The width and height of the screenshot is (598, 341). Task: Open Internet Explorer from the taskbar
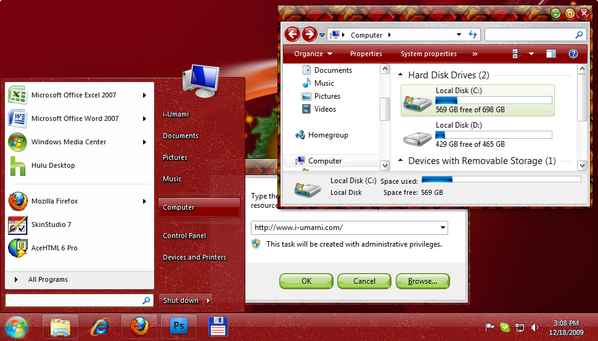point(99,326)
